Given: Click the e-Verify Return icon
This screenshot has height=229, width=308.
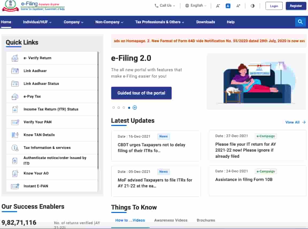Looking at the screenshot, I should point(15,58).
